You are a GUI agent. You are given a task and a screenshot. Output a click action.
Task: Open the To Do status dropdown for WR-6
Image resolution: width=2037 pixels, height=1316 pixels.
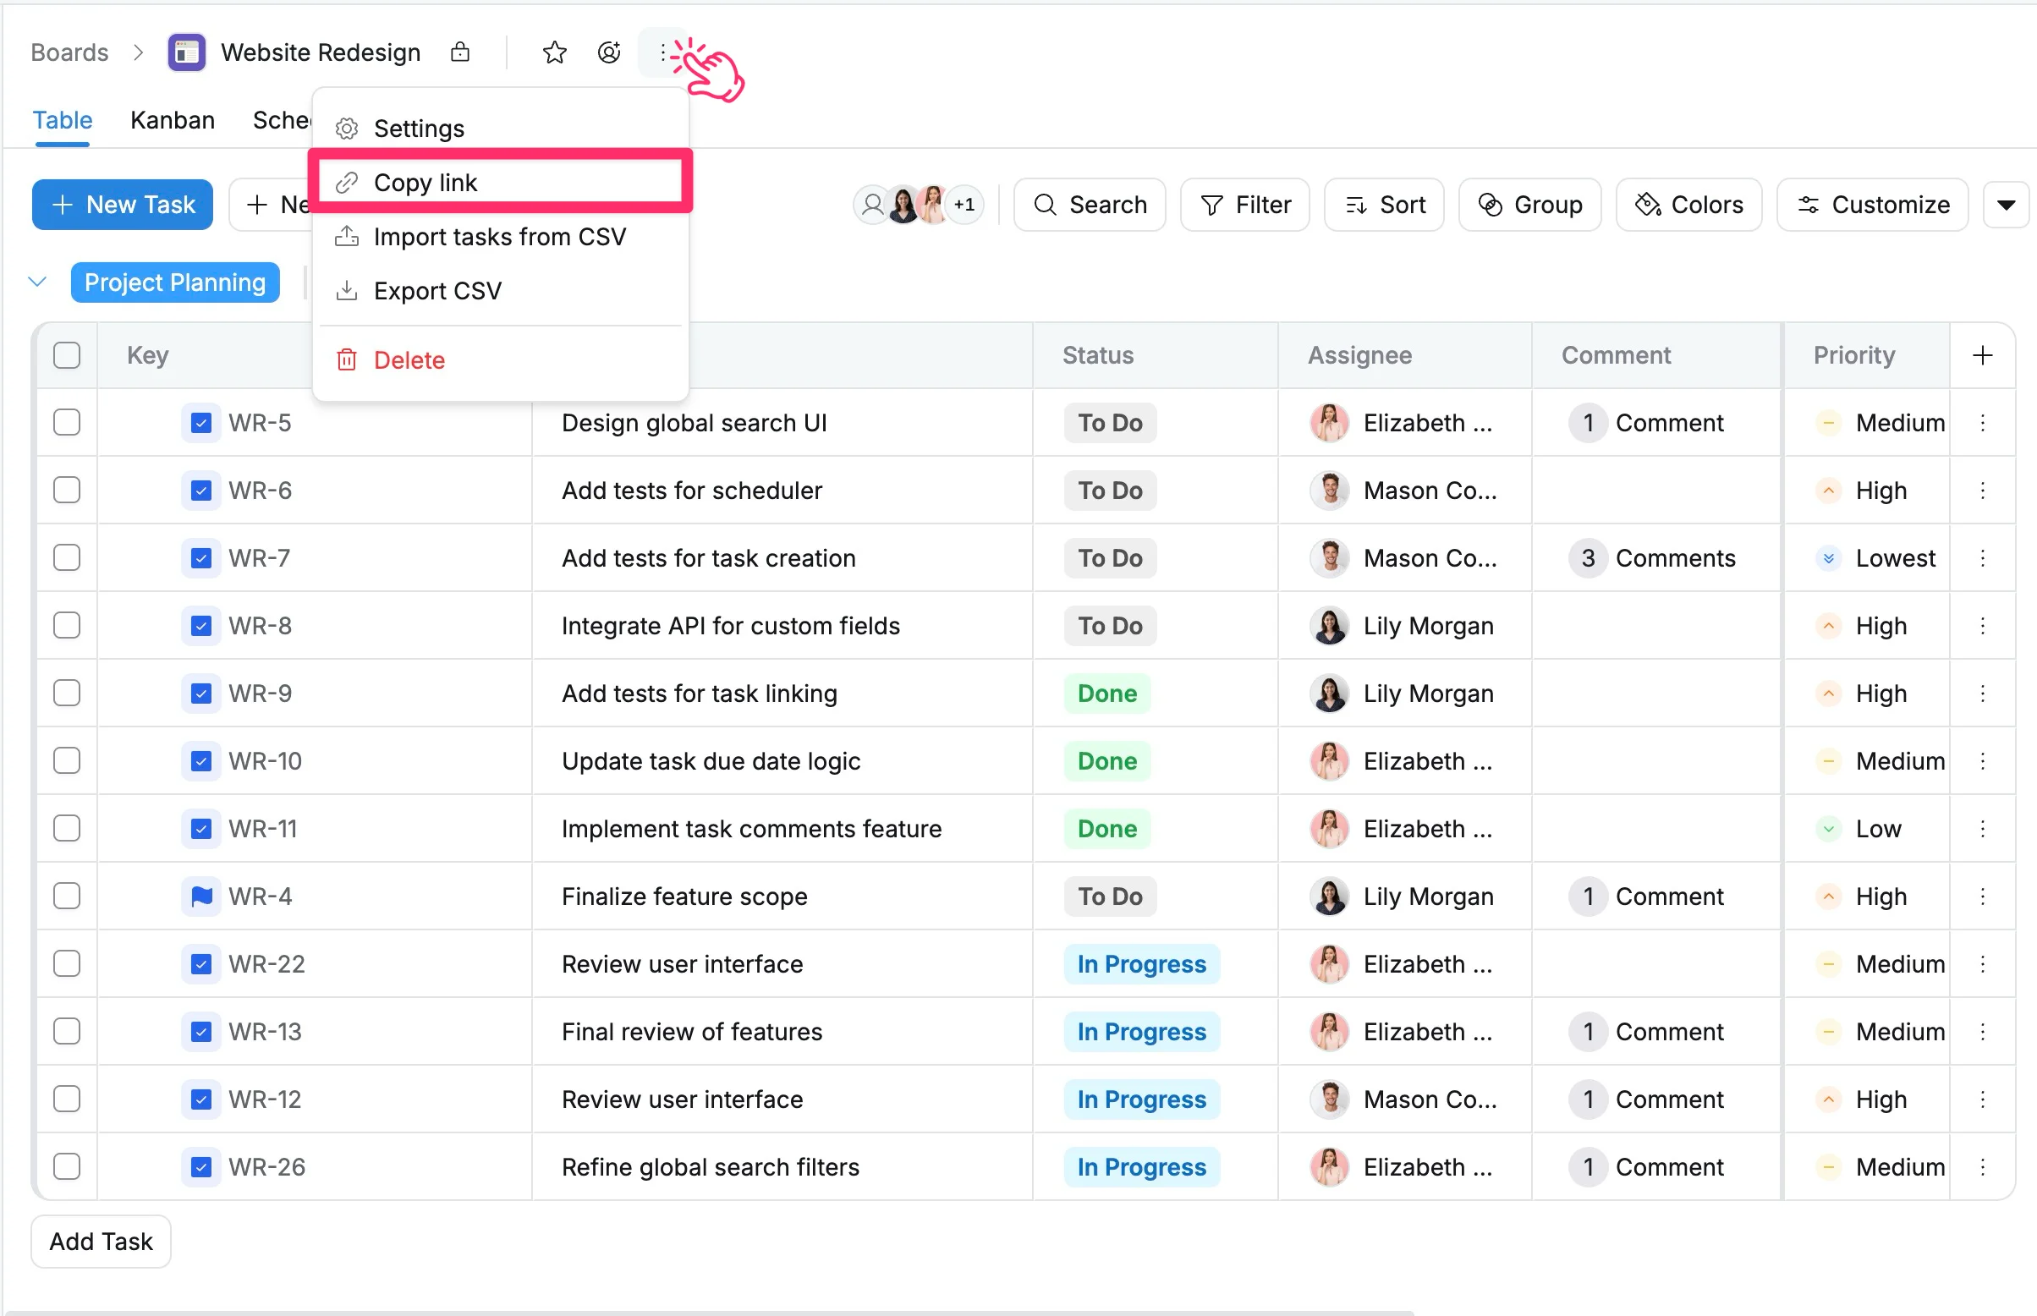pos(1109,491)
